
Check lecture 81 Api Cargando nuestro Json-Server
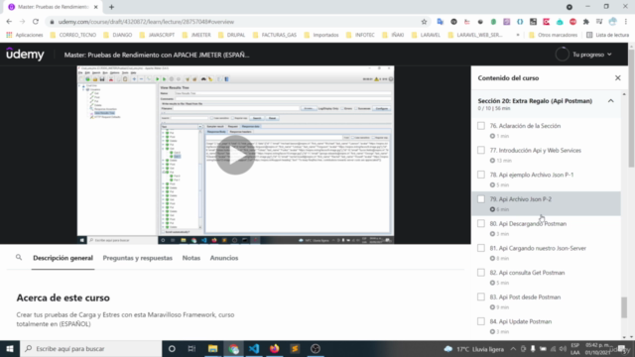tap(480, 248)
